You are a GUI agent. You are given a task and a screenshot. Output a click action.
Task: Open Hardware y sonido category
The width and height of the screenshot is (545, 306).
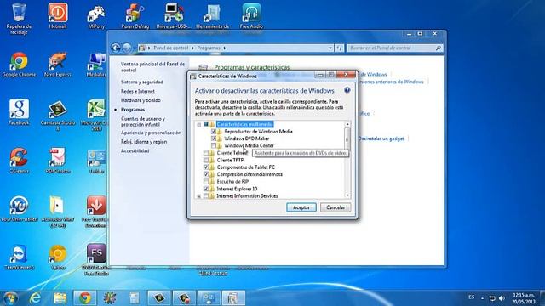click(141, 100)
